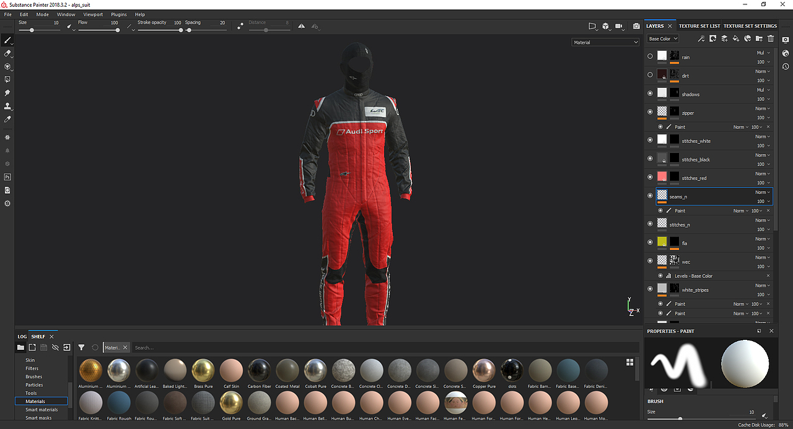The width and height of the screenshot is (793, 429).
Task: Adjust the Stroke opacity slider
Action: click(x=159, y=30)
